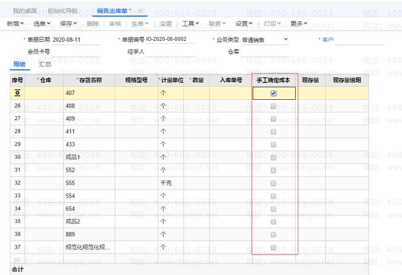Open the 工具 dropdown menu

[191, 24]
